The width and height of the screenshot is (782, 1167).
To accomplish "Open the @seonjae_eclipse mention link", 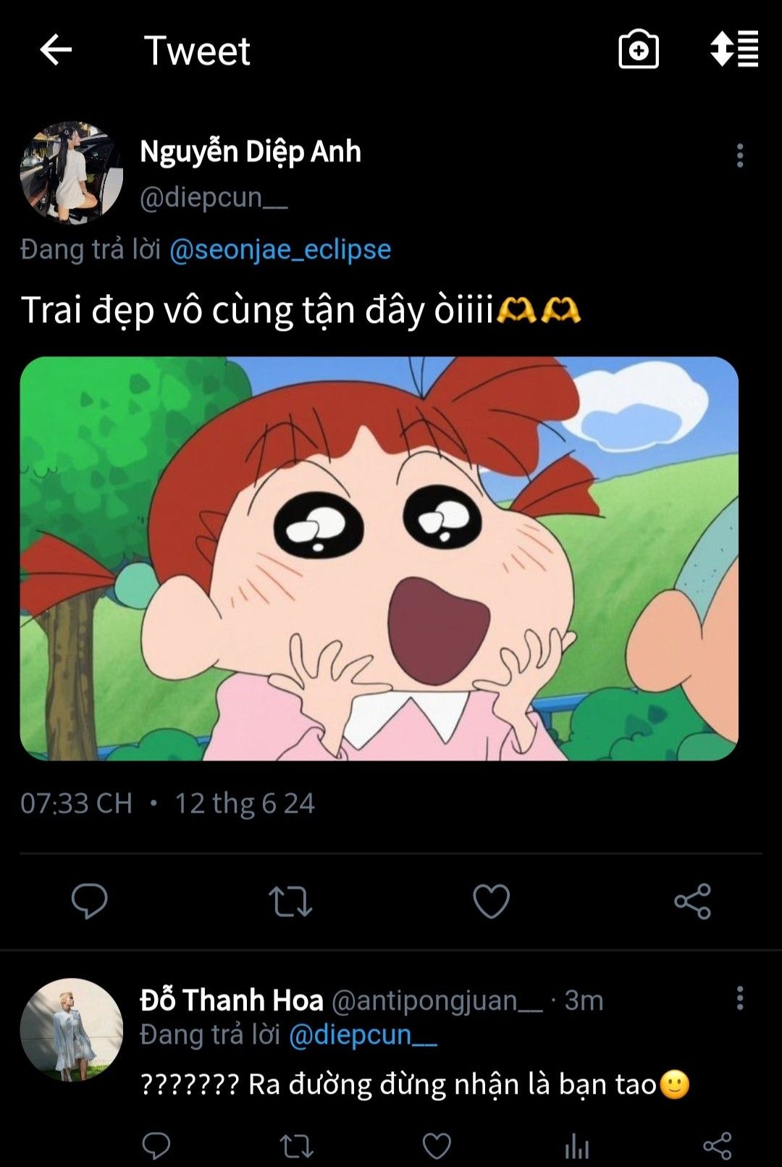I will point(280,249).
